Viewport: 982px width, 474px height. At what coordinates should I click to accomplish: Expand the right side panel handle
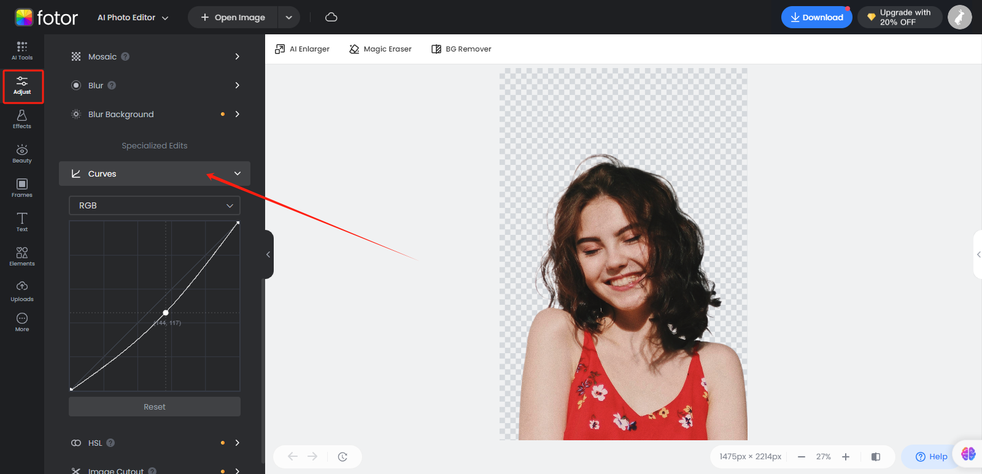tap(978, 254)
